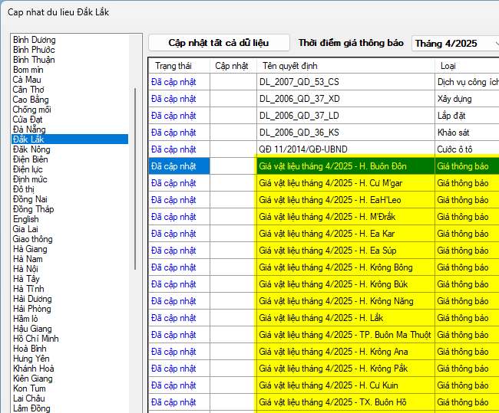
Task: Select the 'H. Cư Kuin' material price row
Action: click(x=345, y=385)
